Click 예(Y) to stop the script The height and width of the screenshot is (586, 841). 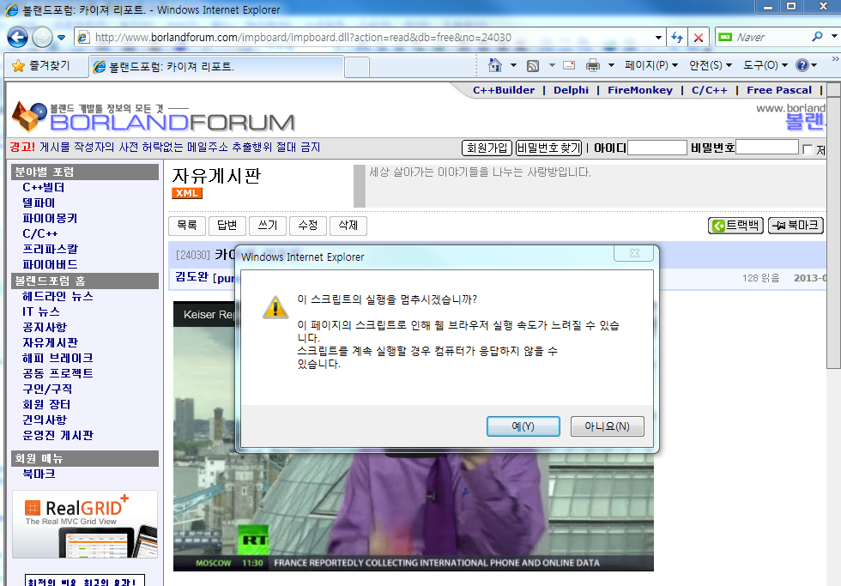click(523, 426)
